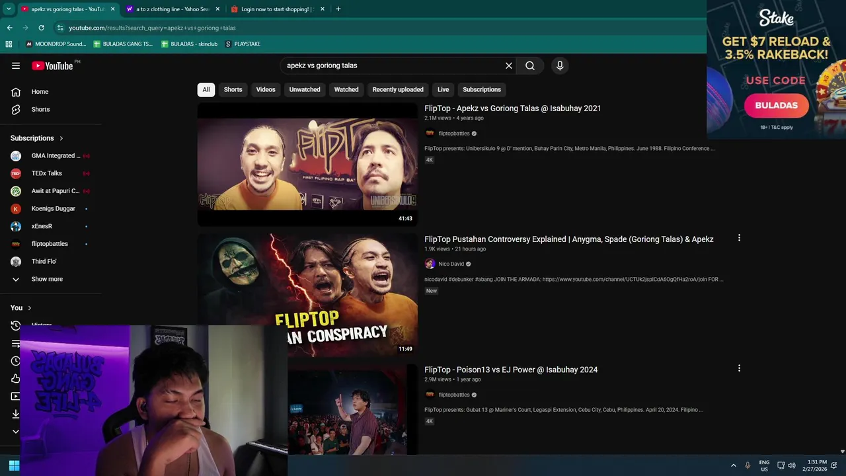Image resolution: width=846 pixels, height=476 pixels.
Task: Clear the search text with X icon
Action: (x=509, y=65)
